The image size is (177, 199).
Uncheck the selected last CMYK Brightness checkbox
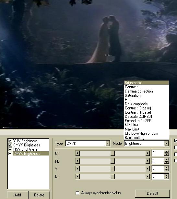coord(10,154)
